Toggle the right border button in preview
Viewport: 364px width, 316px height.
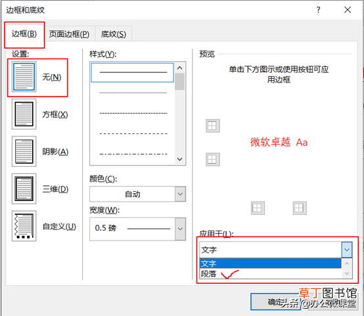pyautogui.click(x=300, y=208)
